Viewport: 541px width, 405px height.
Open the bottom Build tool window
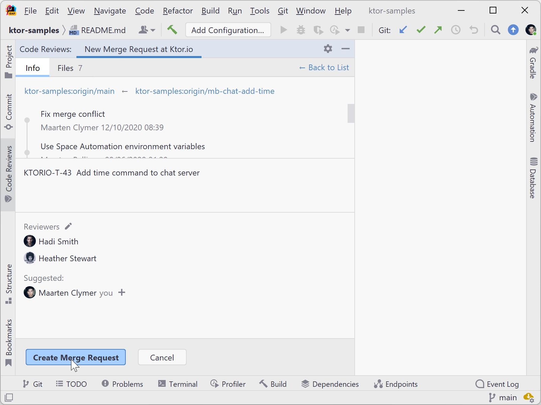(273, 384)
